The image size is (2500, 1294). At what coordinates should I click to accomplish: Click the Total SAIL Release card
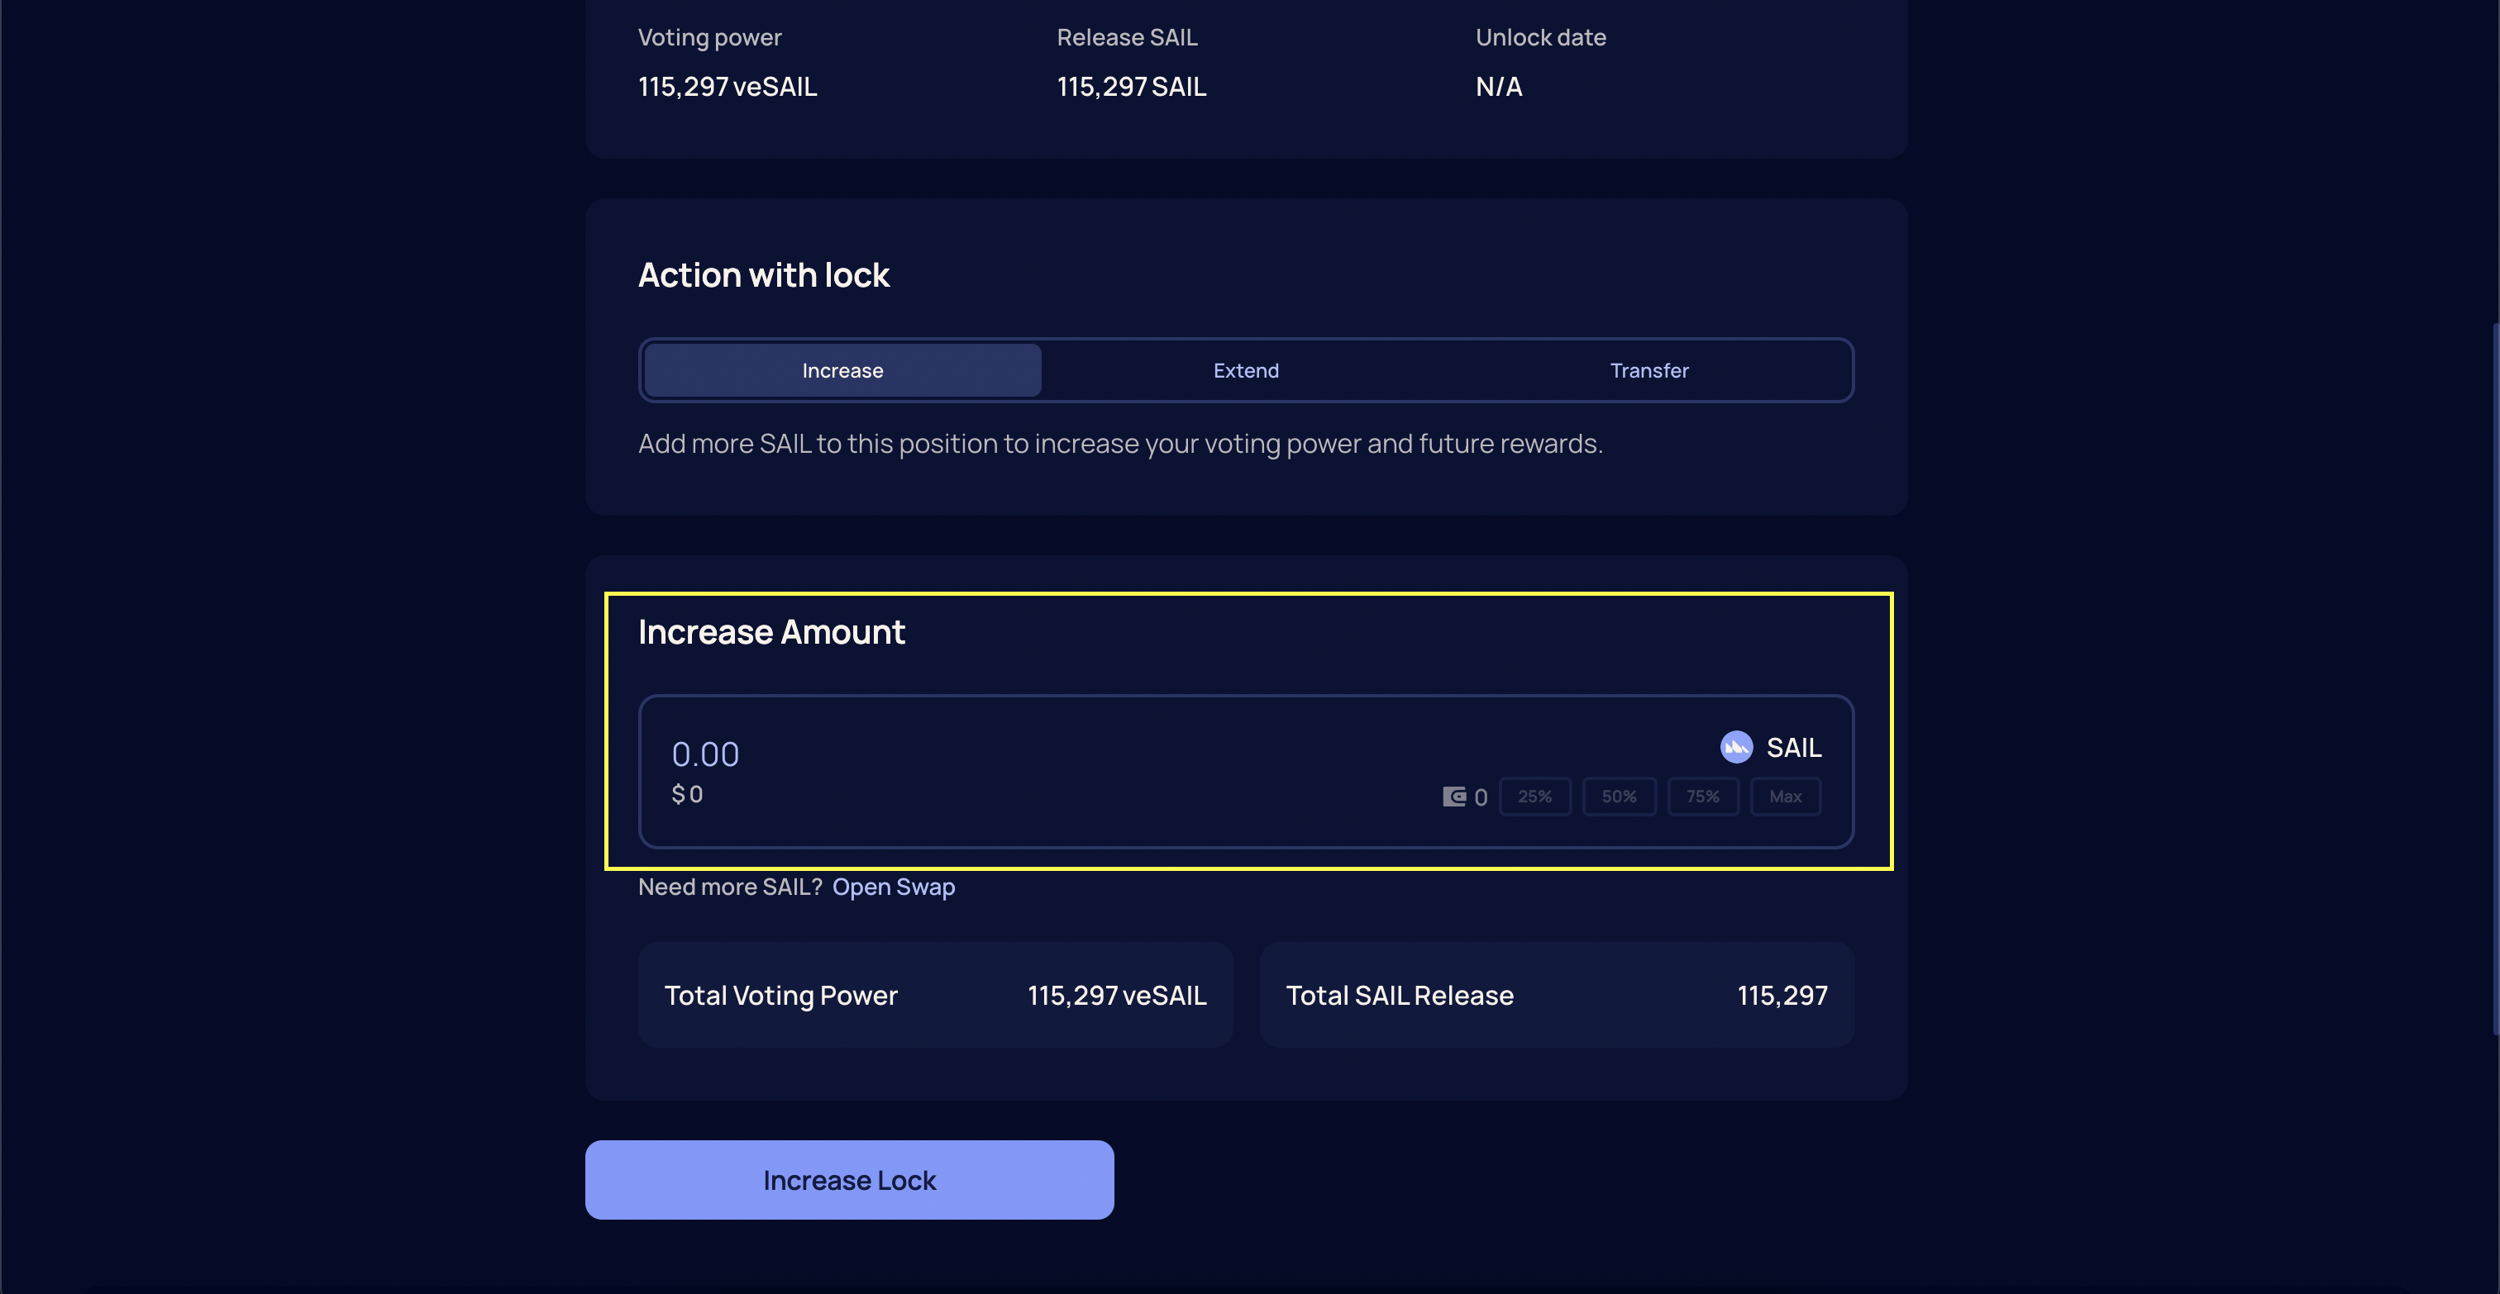click(x=1556, y=995)
